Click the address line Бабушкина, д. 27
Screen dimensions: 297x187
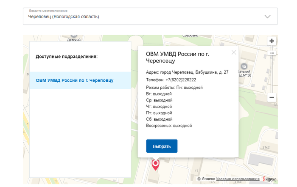(x=187, y=72)
